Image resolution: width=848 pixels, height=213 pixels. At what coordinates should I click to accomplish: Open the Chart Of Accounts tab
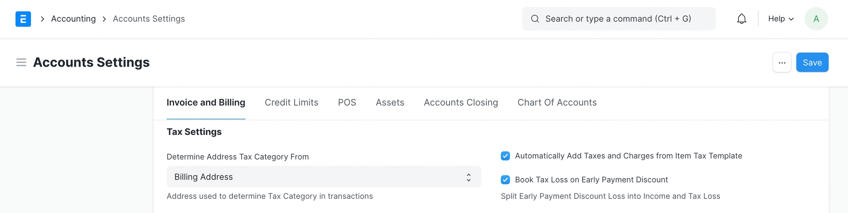click(x=557, y=103)
